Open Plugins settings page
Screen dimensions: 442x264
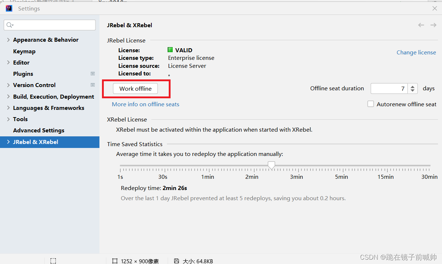click(x=23, y=74)
